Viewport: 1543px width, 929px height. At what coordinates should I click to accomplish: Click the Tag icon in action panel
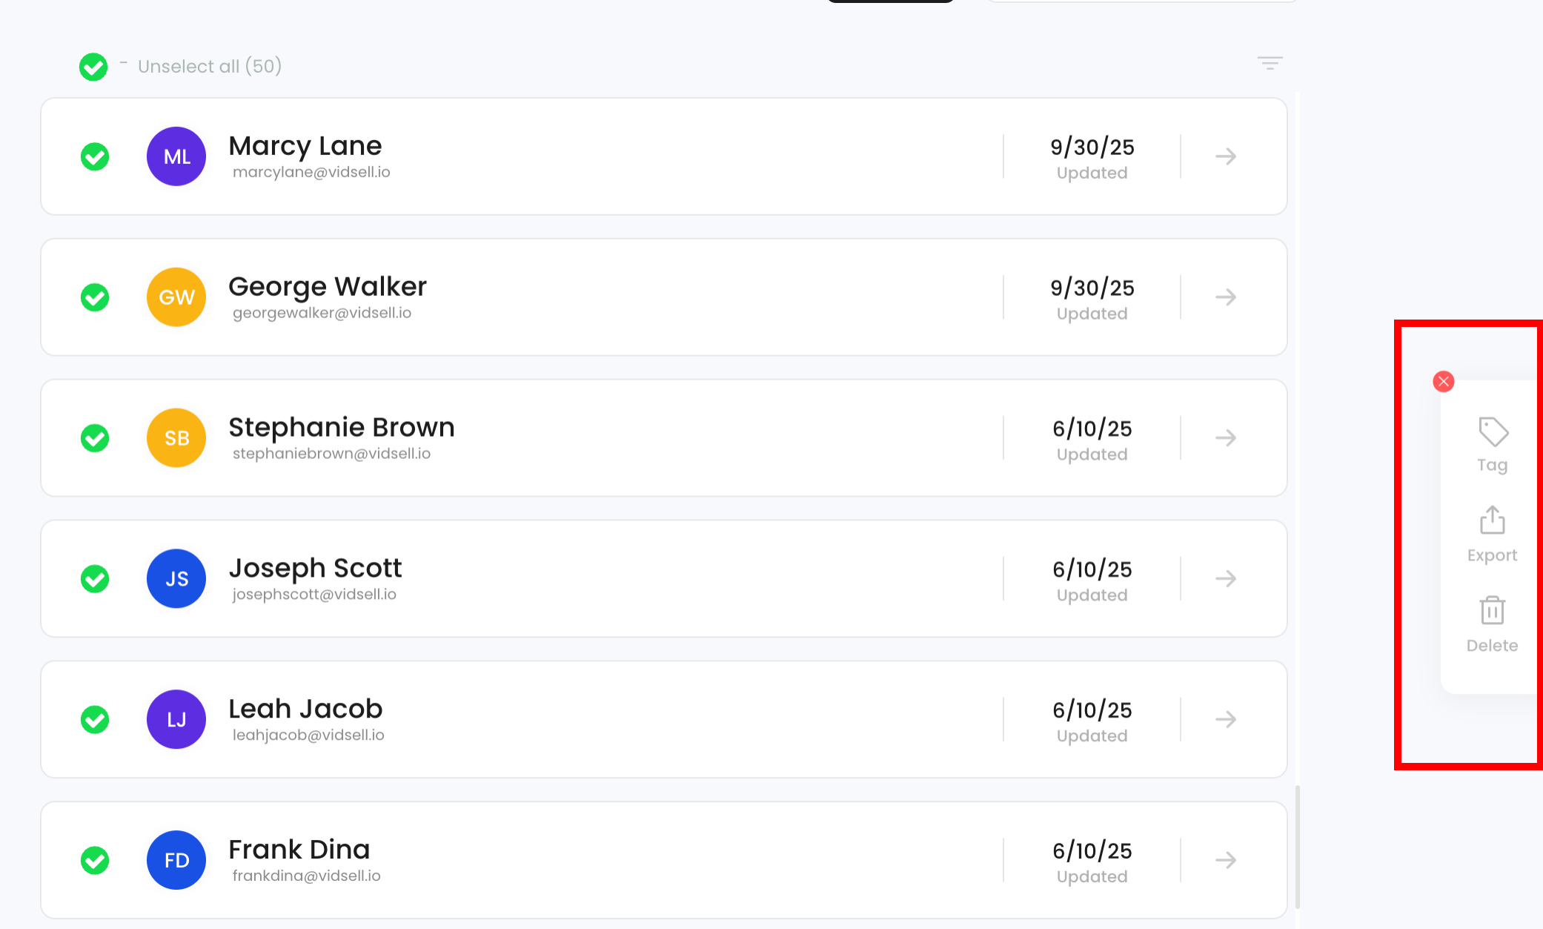pyautogui.click(x=1493, y=432)
